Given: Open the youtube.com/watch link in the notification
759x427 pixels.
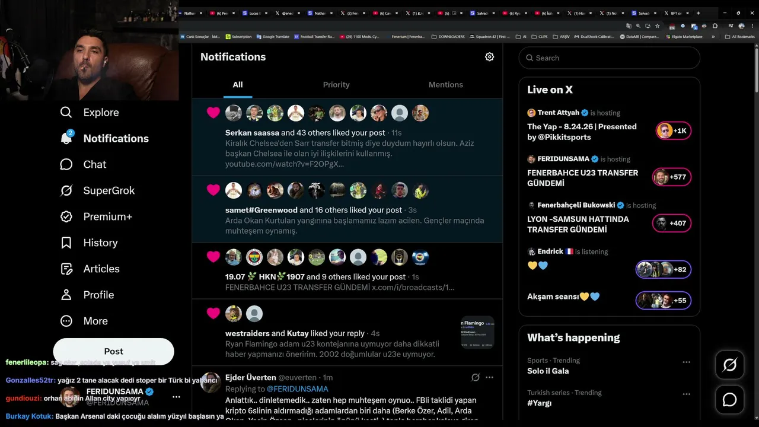Looking at the screenshot, I should pos(284,164).
